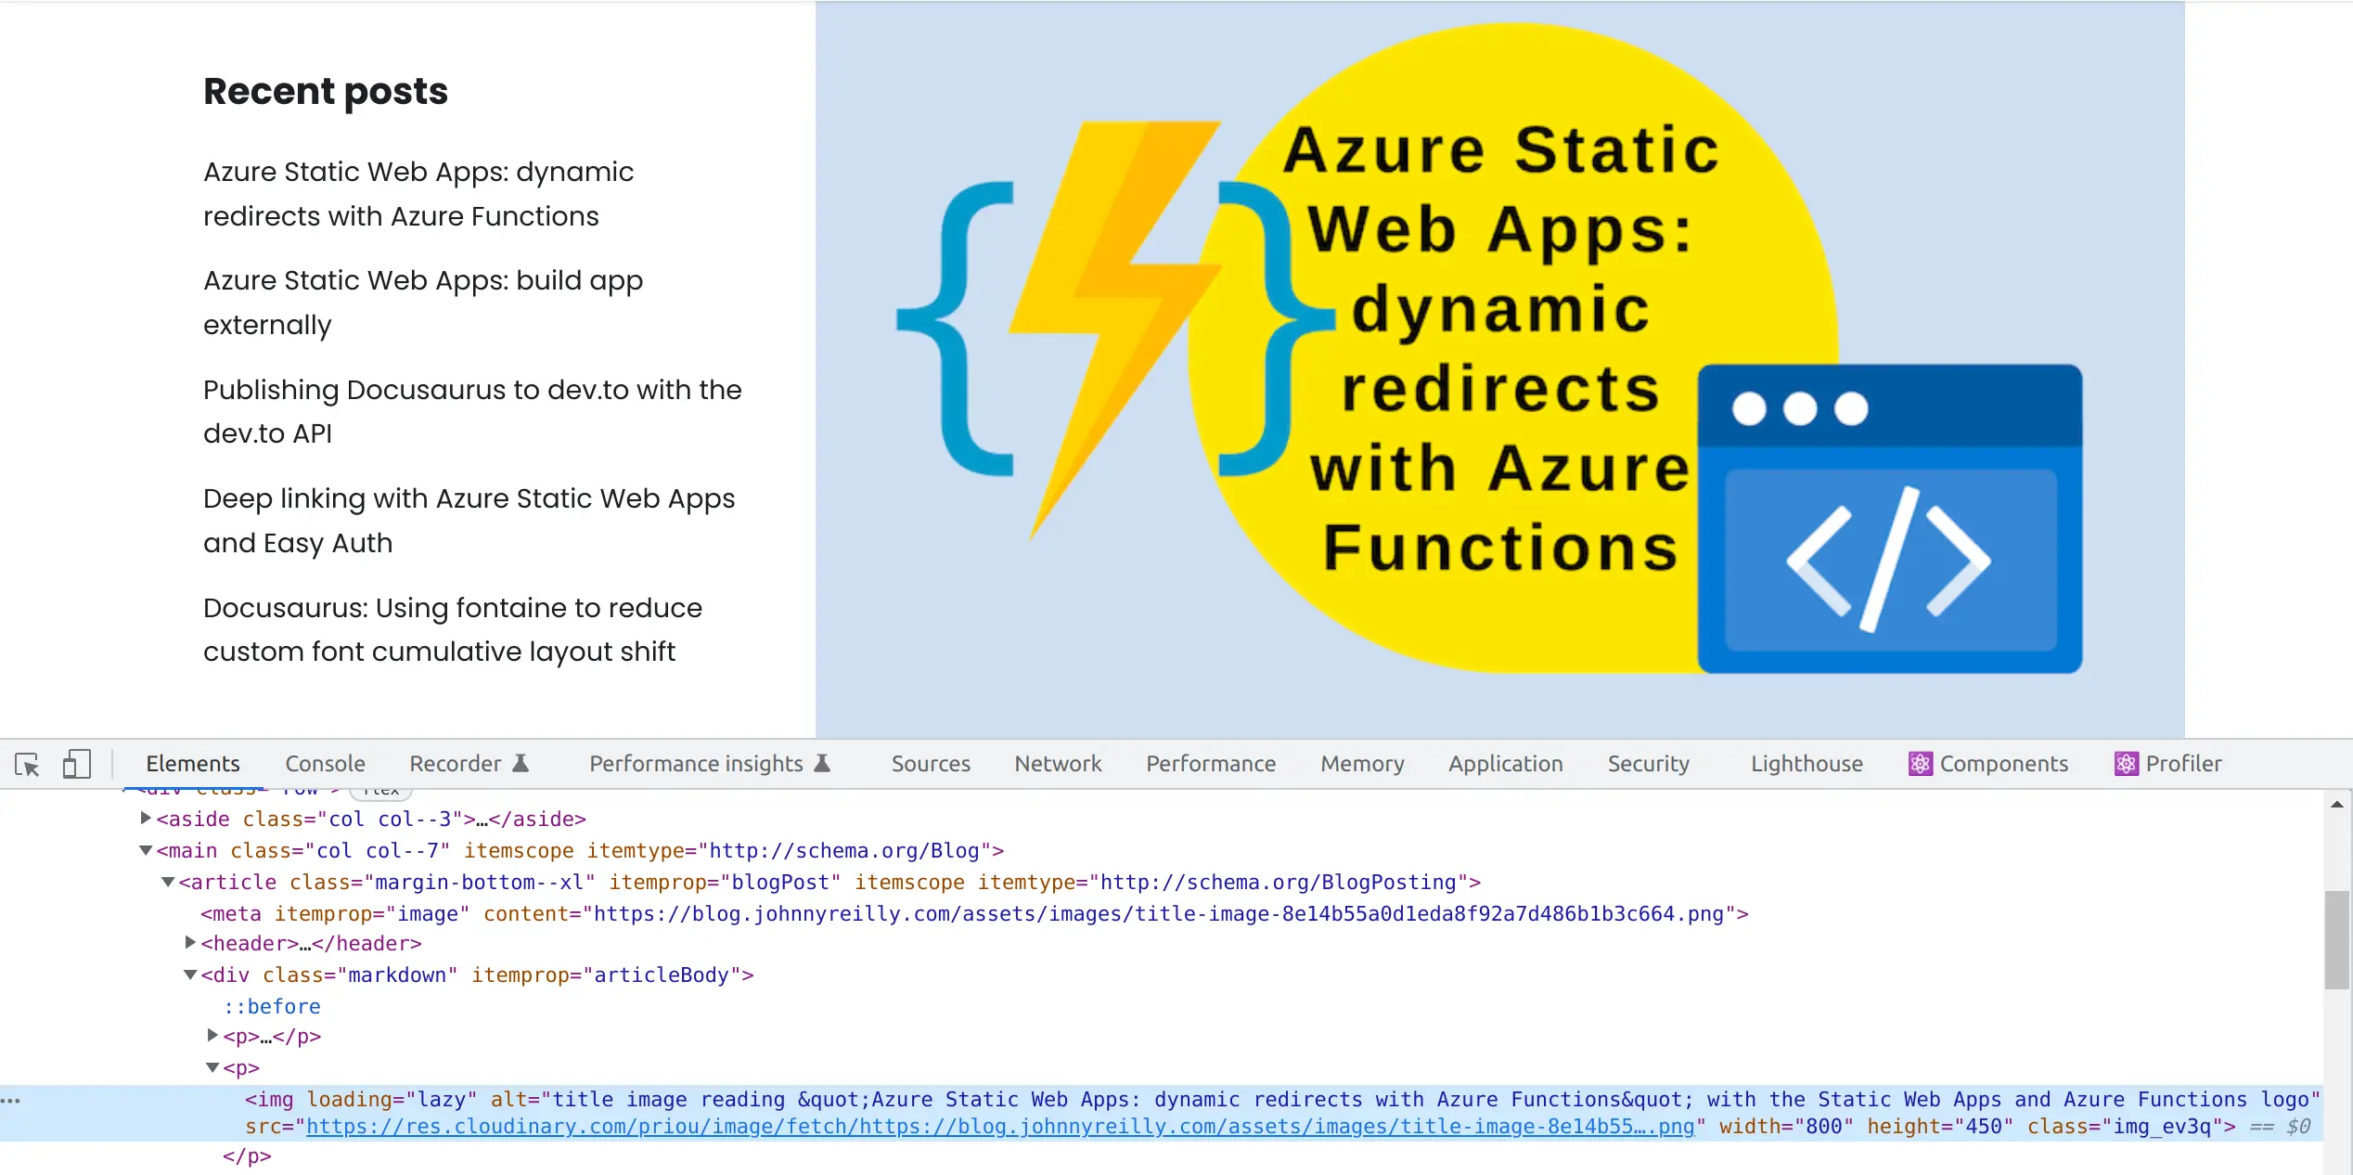Viewport: 2353px width, 1175px height.
Task: Open the Deep linking with Easy Auth post
Action: point(468,520)
